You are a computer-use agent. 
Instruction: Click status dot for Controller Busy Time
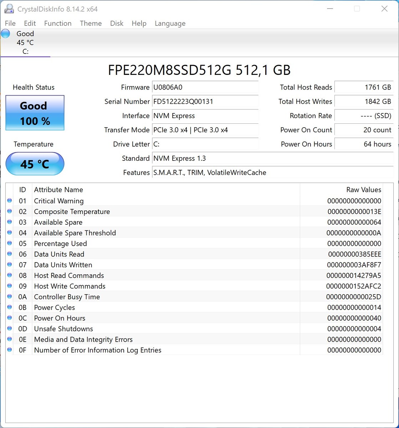(10, 297)
